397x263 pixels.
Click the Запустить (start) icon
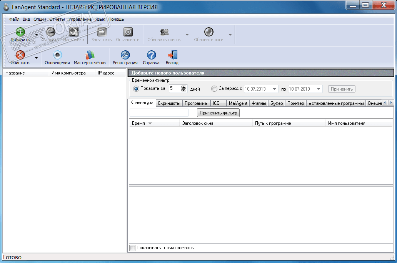coord(102,32)
